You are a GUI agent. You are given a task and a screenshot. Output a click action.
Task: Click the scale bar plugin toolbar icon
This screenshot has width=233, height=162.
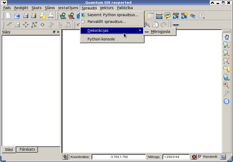point(176,25)
